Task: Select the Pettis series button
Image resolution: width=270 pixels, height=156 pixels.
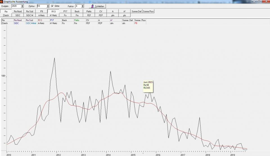Action: pos(89,11)
